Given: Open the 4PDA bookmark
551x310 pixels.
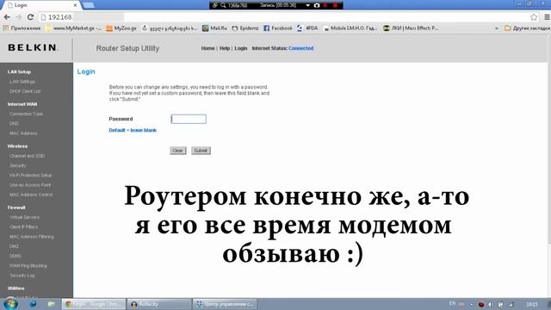Looking at the screenshot, I should 307,28.
